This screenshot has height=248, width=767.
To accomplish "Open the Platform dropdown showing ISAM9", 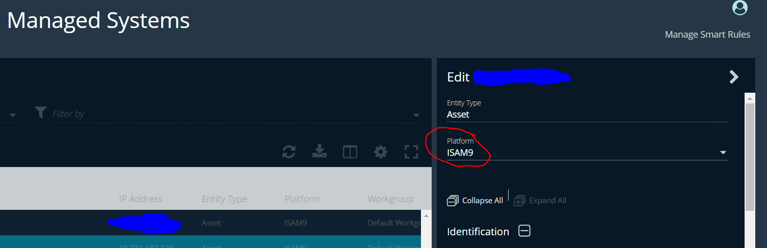I will 723,152.
